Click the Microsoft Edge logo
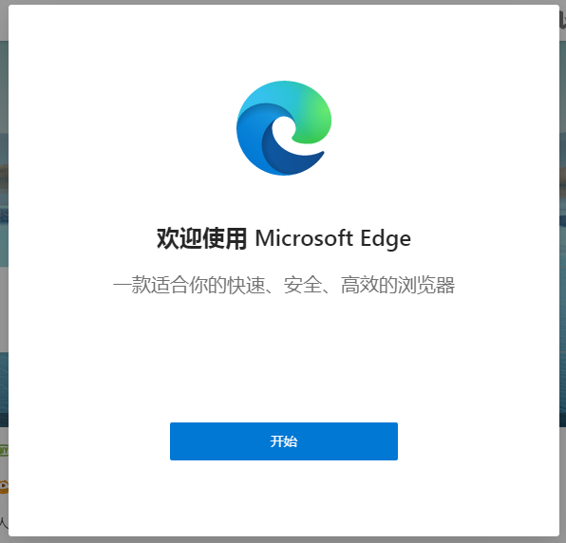This screenshot has height=543, width=566. [x=284, y=128]
